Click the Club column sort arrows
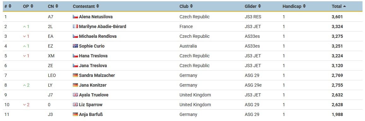365x121 pixels. [191, 7]
